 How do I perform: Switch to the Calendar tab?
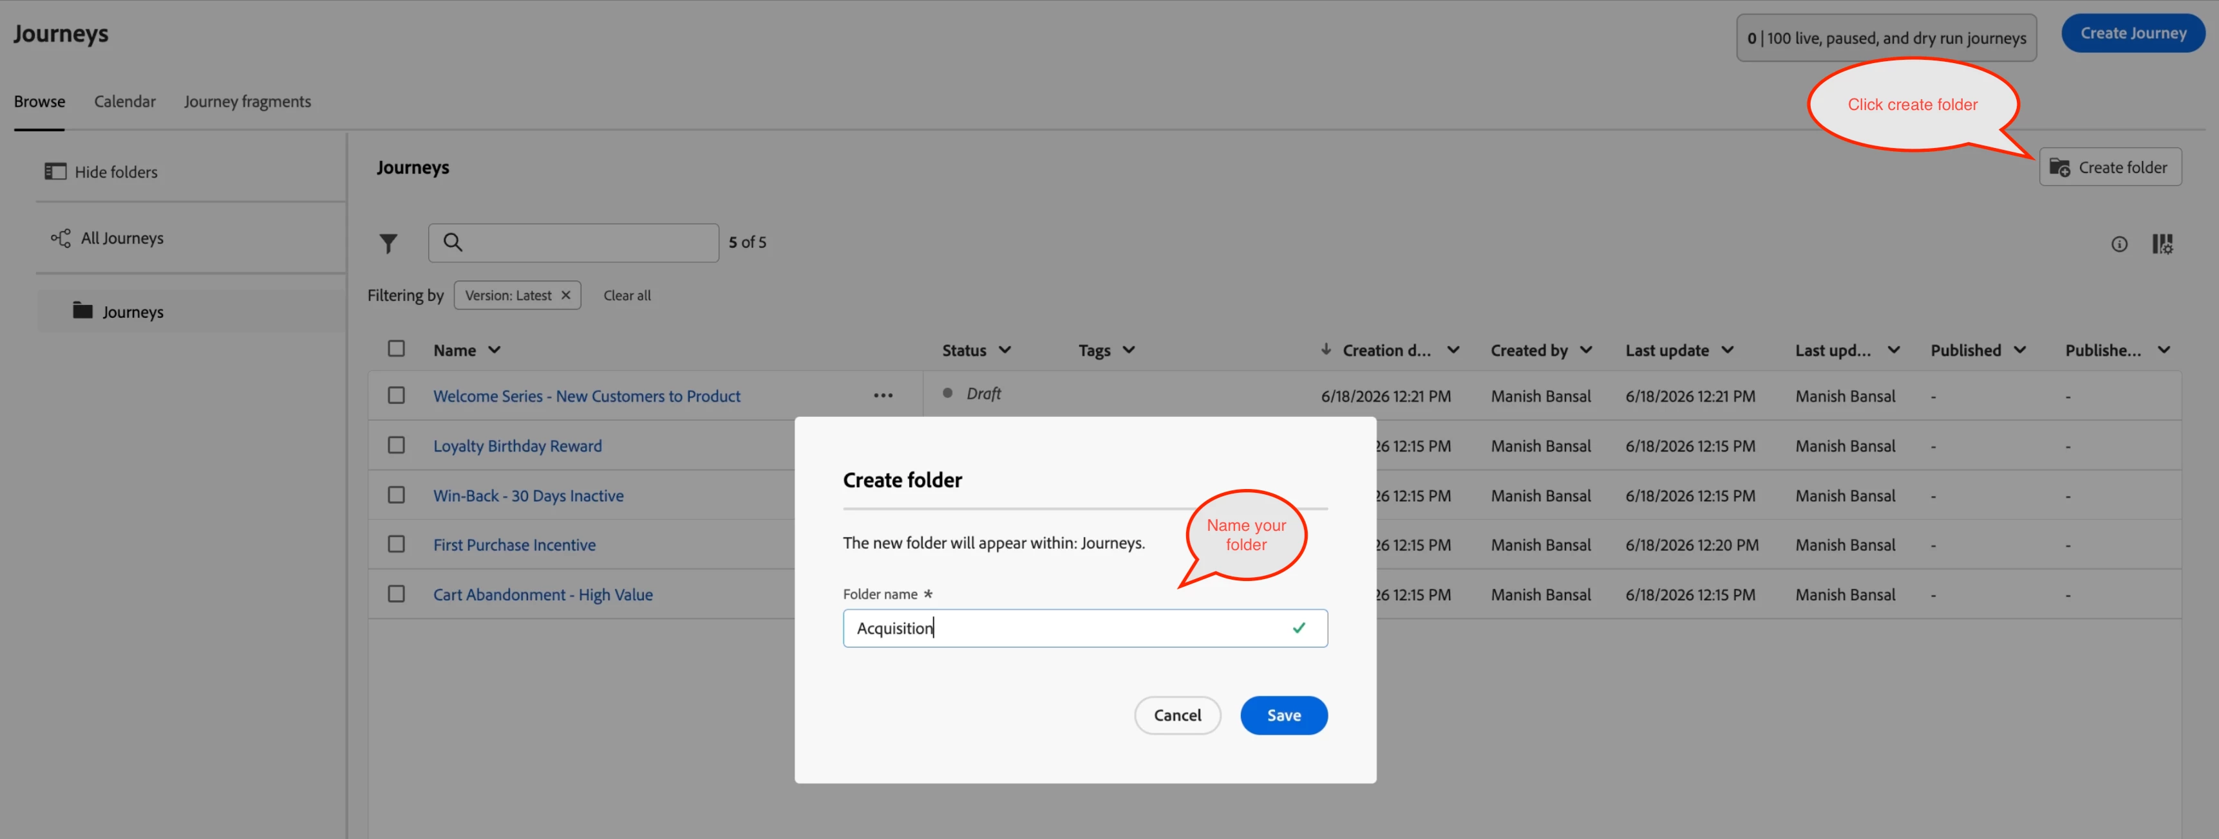125,102
